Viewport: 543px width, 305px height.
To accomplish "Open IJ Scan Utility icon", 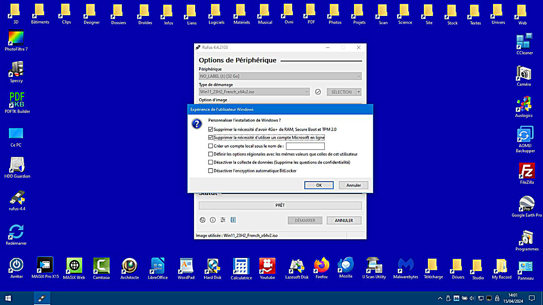I will tap(374, 268).
